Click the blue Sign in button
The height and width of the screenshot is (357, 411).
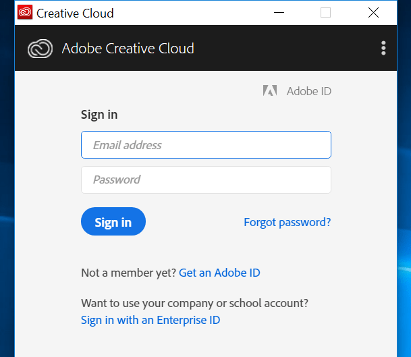113,221
